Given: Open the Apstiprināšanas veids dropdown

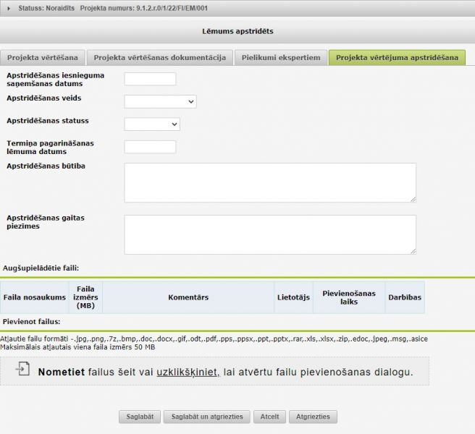Looking at the screenshot, I should click(x=160, y=101).
